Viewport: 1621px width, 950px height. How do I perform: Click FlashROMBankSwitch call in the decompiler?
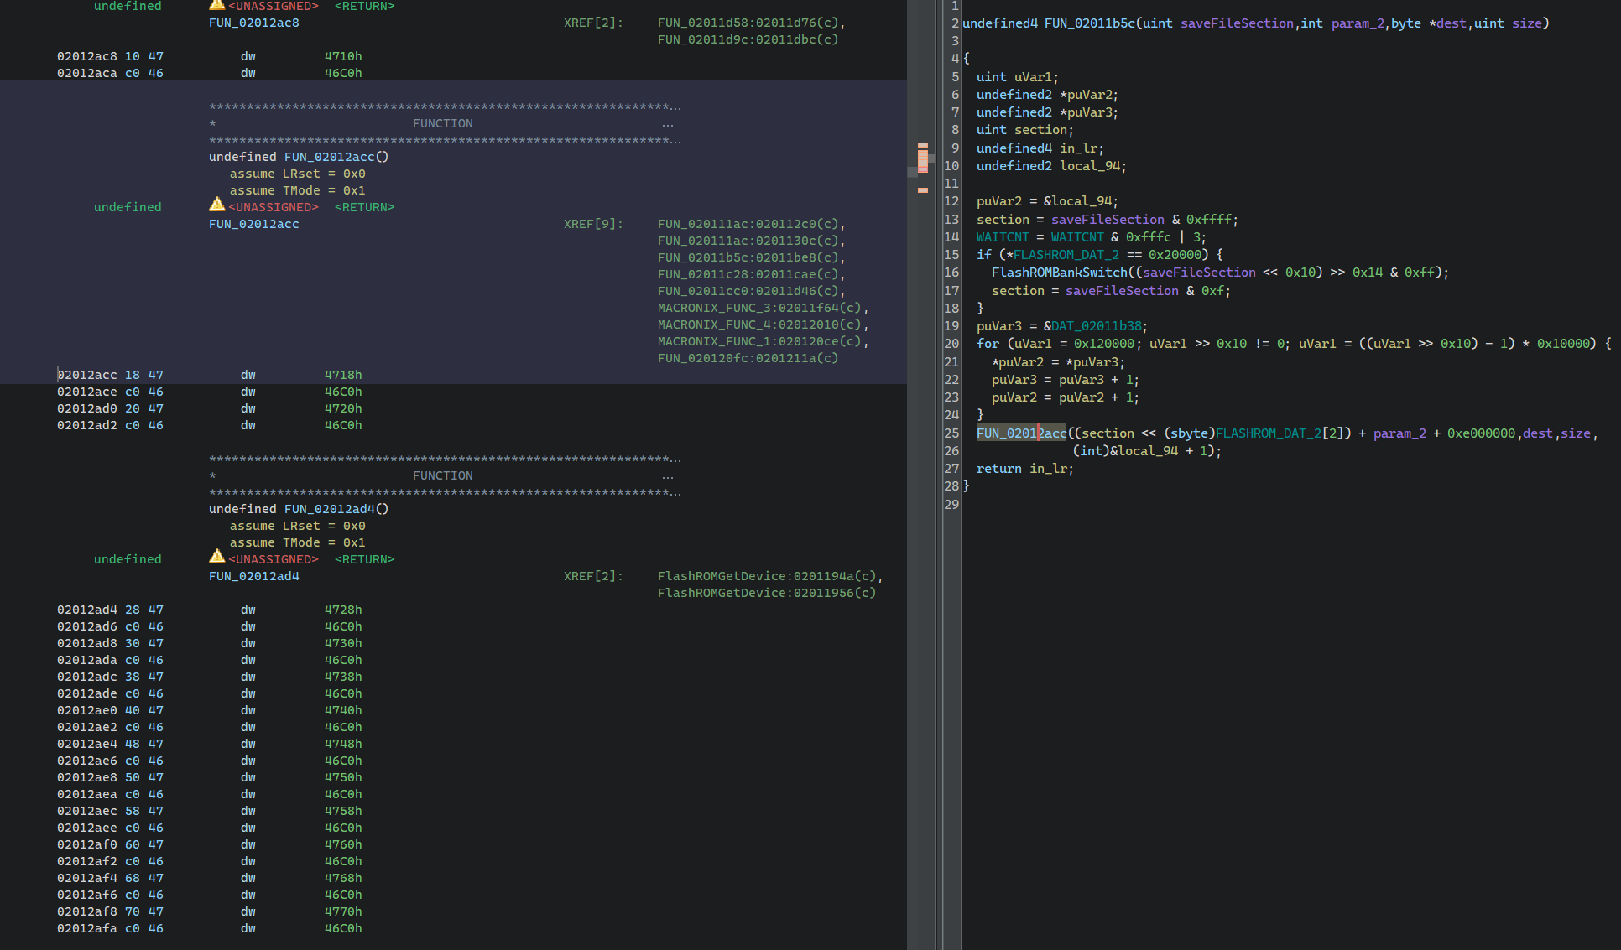[1060, 273]
